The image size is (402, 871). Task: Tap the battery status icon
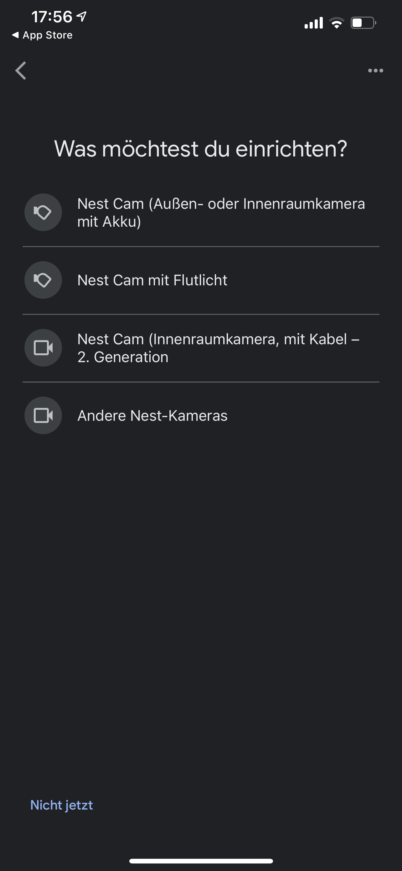pos(363,23)
